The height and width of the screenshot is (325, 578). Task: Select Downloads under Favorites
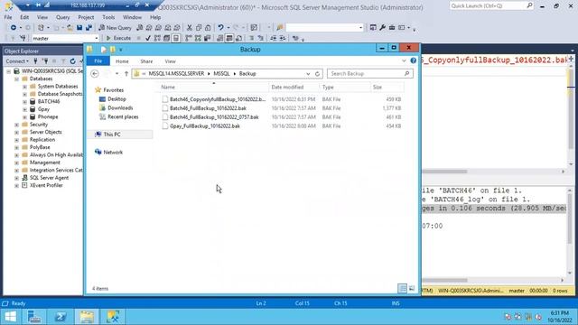tap(120, 108)
